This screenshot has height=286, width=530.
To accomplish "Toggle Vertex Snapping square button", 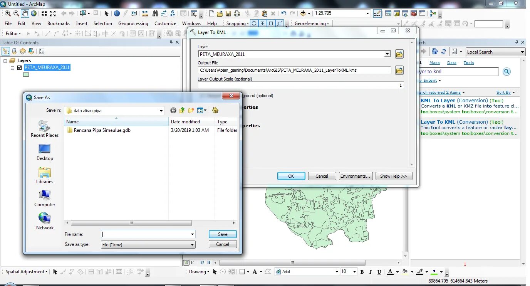I will click(271, 24).
